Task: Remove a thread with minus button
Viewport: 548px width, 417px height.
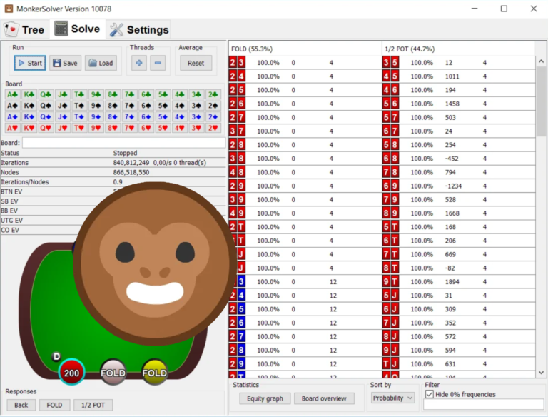Action: click(x=158, y=63)
